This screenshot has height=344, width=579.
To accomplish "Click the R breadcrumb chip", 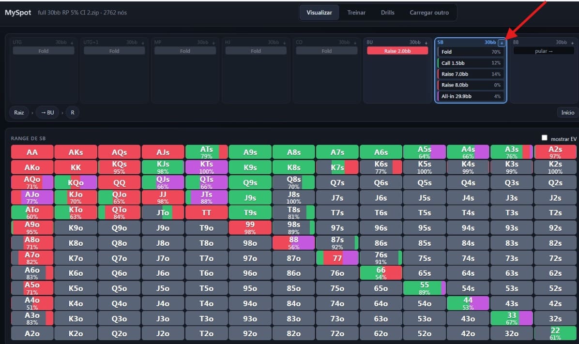I will 73,113.
